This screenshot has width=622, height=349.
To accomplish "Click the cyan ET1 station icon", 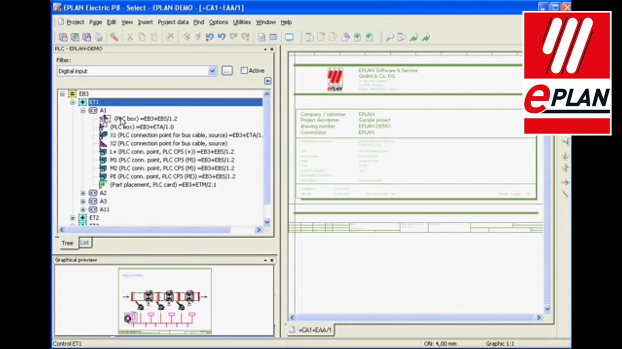I will 83,102.
